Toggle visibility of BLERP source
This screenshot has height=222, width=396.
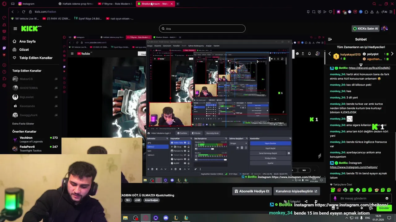(185, 163)
